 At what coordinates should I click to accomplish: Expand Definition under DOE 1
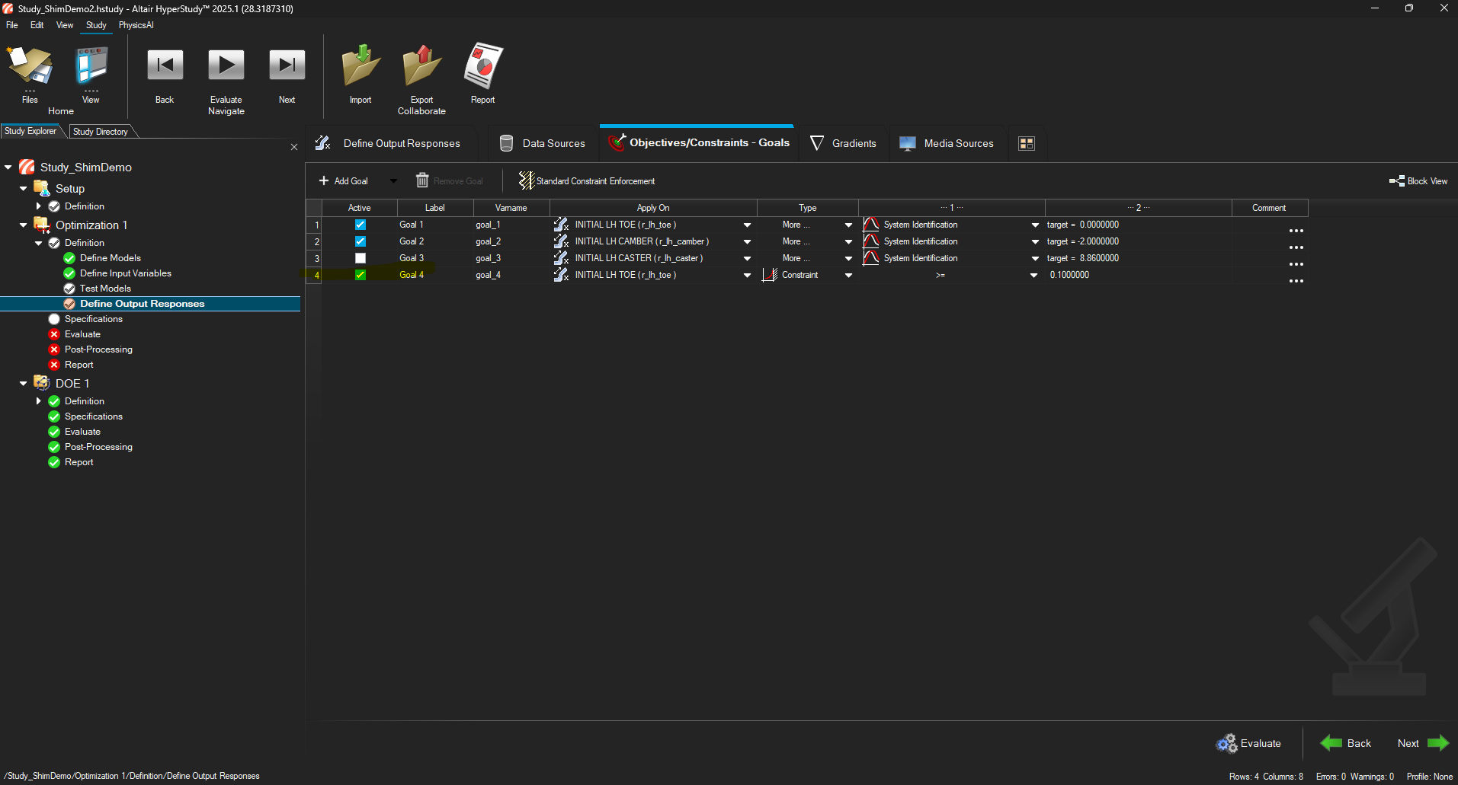(39, 401)
